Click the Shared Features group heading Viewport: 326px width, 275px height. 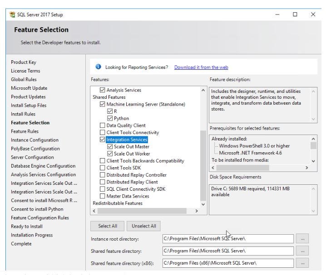click(x=109, y=97)
